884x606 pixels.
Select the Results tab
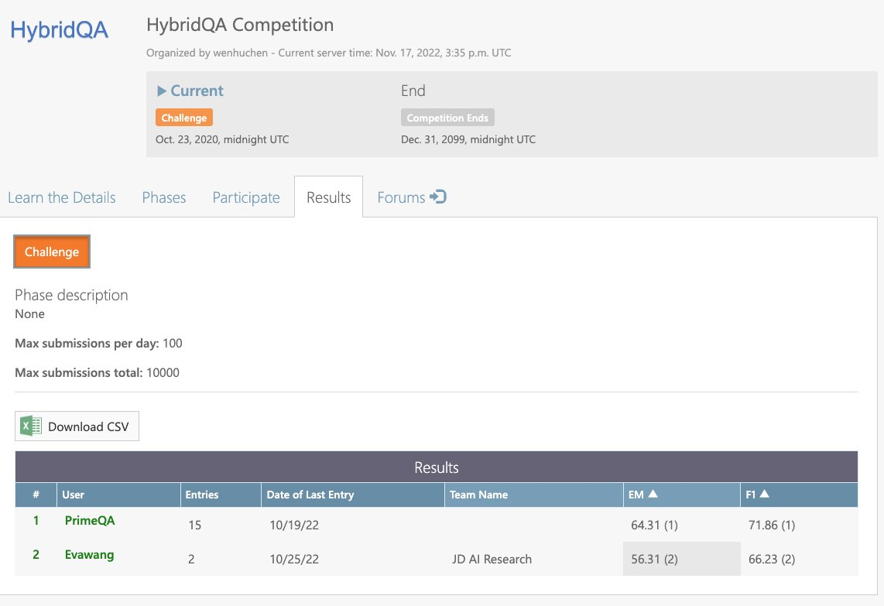pos(328,197)
